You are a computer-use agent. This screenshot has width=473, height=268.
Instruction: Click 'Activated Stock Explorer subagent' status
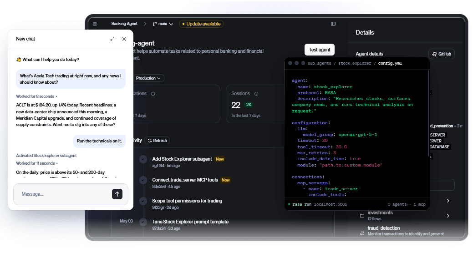[46, 156]
